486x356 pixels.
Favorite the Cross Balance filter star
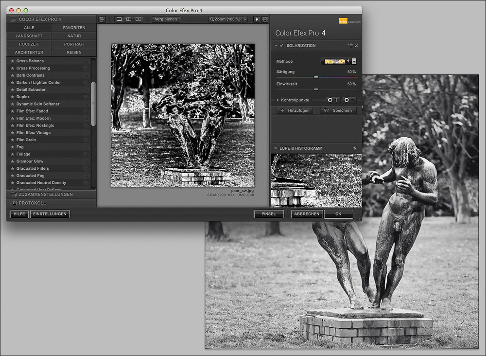point(13,61)
